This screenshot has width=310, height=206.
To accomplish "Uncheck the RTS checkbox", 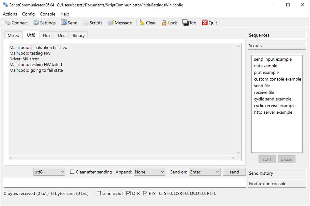I will (145, 193).
